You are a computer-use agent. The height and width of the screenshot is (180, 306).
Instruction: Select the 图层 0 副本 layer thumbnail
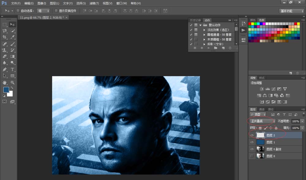click(260, 149)
